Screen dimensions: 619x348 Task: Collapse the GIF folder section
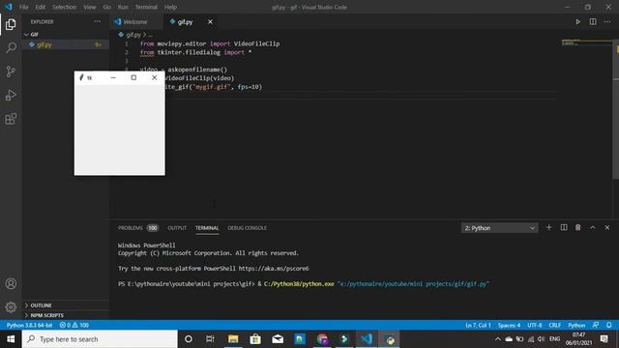(65, 35)
